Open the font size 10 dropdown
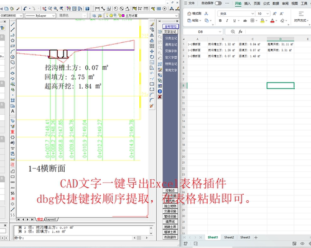The height and width of the screenshot is (248, 311). tap(267, 14)
